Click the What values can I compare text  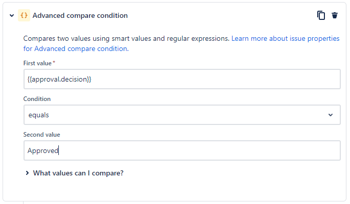pos(78,173)
